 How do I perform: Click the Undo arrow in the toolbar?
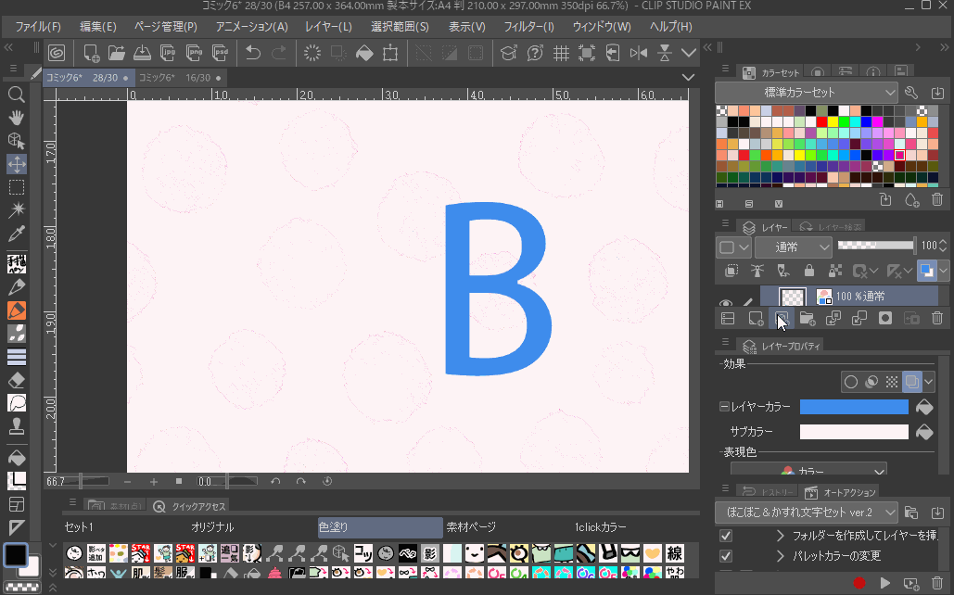coord(253,53)
